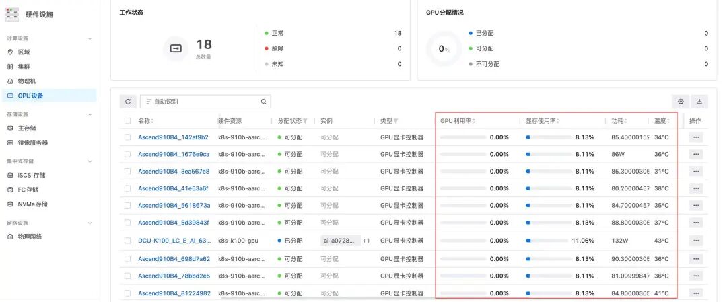Screen dimensions: 727x302
Task: Click GPU utilization bar for Ascend910B4_142af9b2
Action: [x=463, y=137]
